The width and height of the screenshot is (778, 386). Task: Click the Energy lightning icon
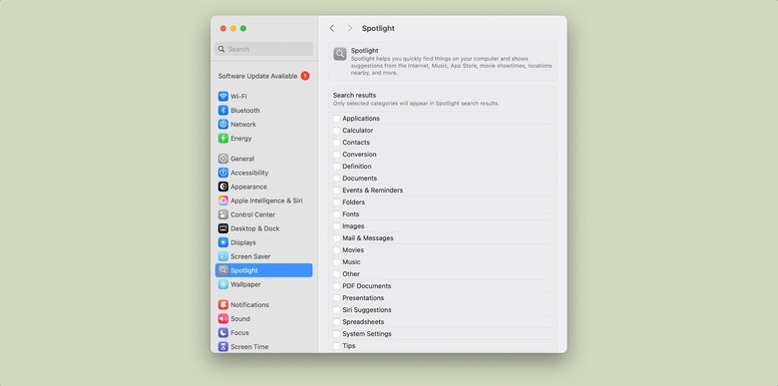pos(223,139)
